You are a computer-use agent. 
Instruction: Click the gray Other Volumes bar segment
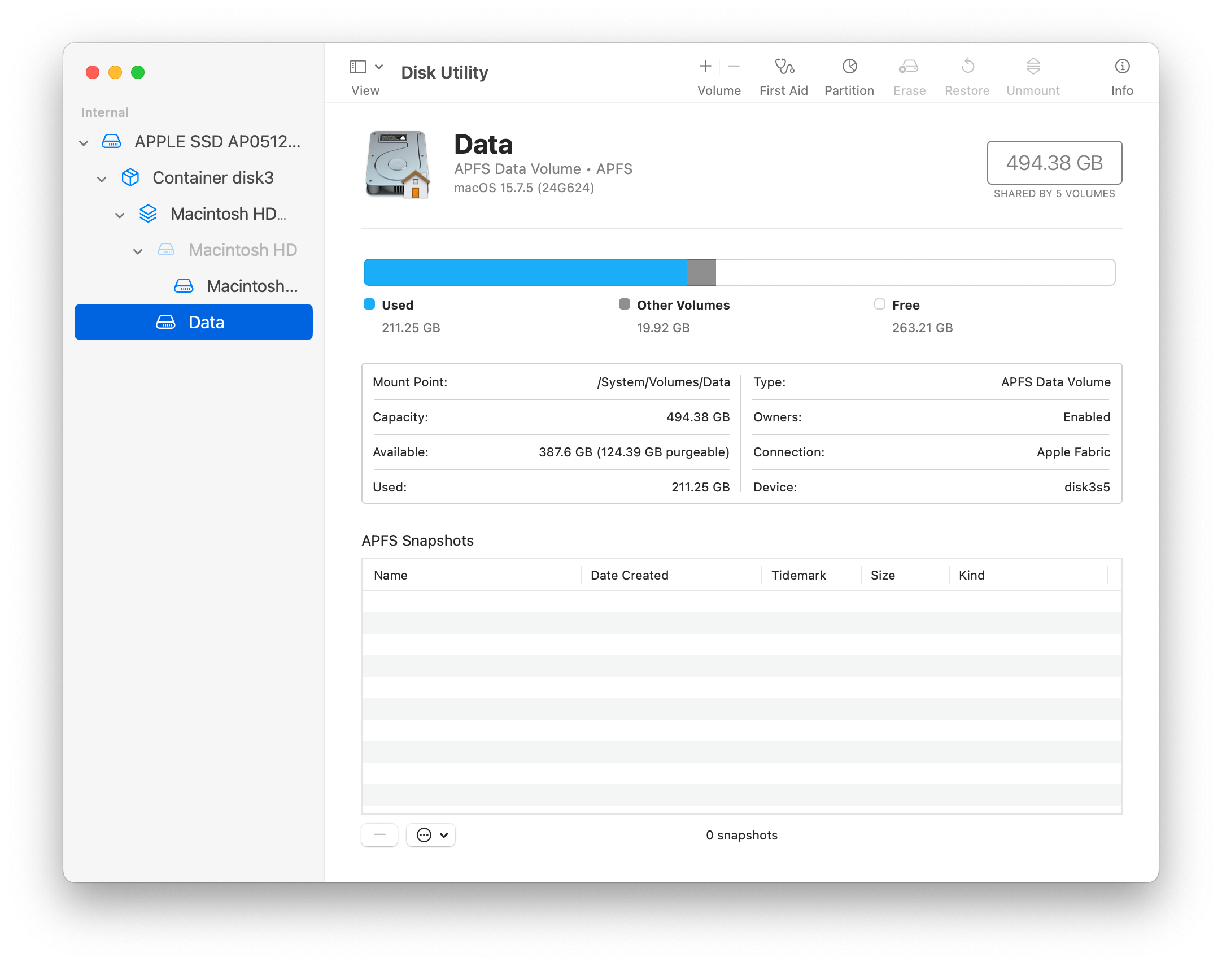click(701, 273)
